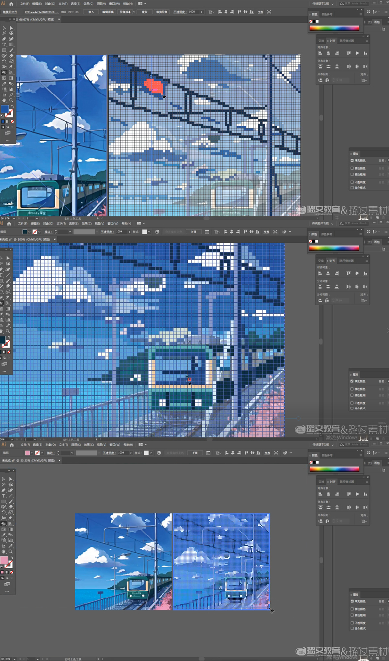The image size is (389, 661).
Task: Switch to 路径查找器 tab in the 66.67% window
Action: click(x=347, y=41)
